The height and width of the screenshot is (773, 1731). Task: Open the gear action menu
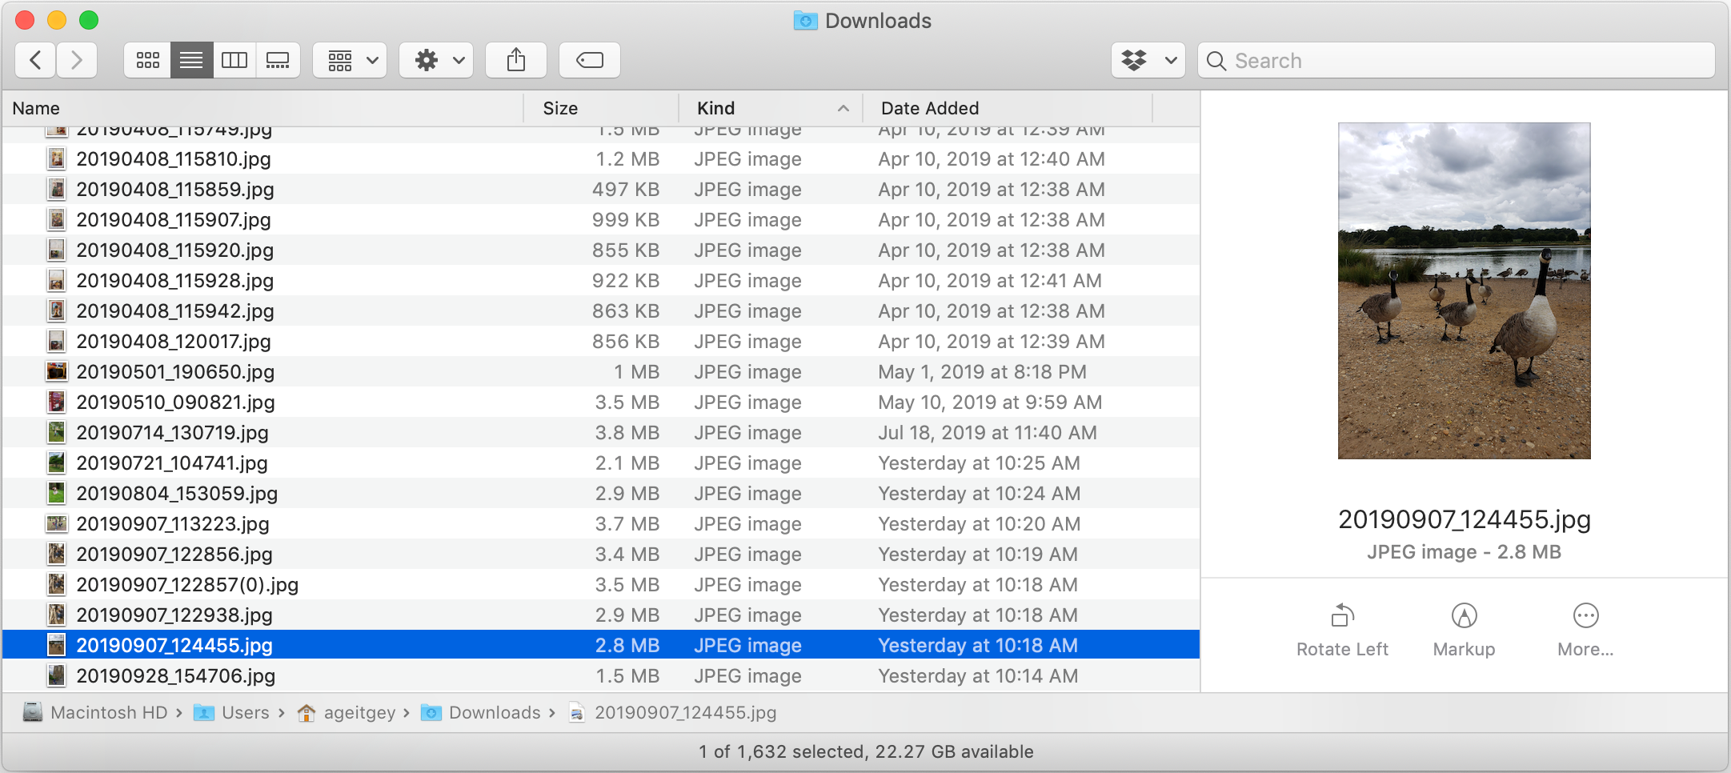[437, 60]
